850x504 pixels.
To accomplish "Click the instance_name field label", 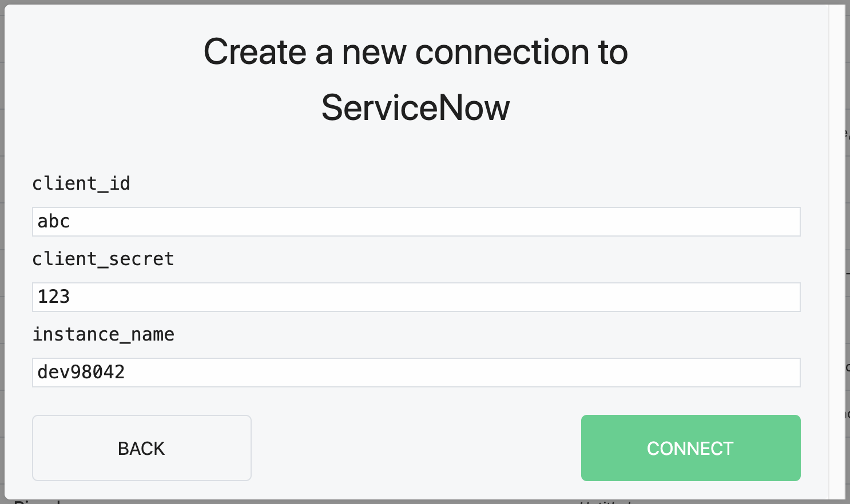I will 104,334.
